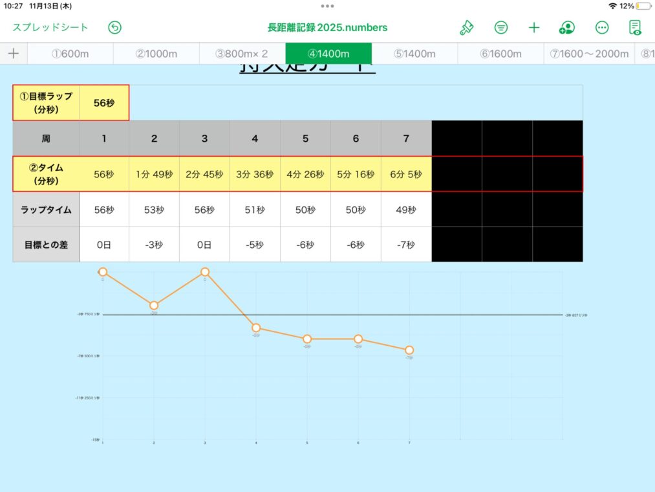Select the ⑦1600～2000m sheet tab
The image size is (655, 492).
click(x=589, y=54)
